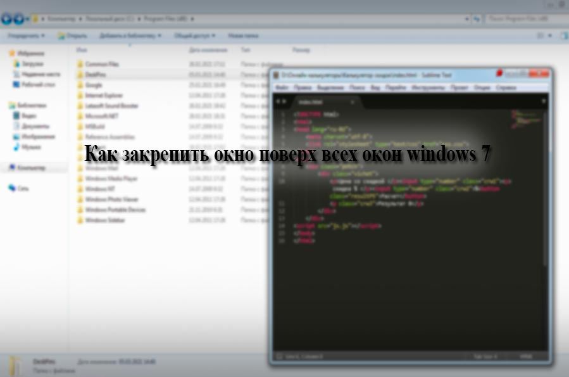
Task: Click the Windows Photo Viewer folder icon
Action: click(x=80, y=200)
